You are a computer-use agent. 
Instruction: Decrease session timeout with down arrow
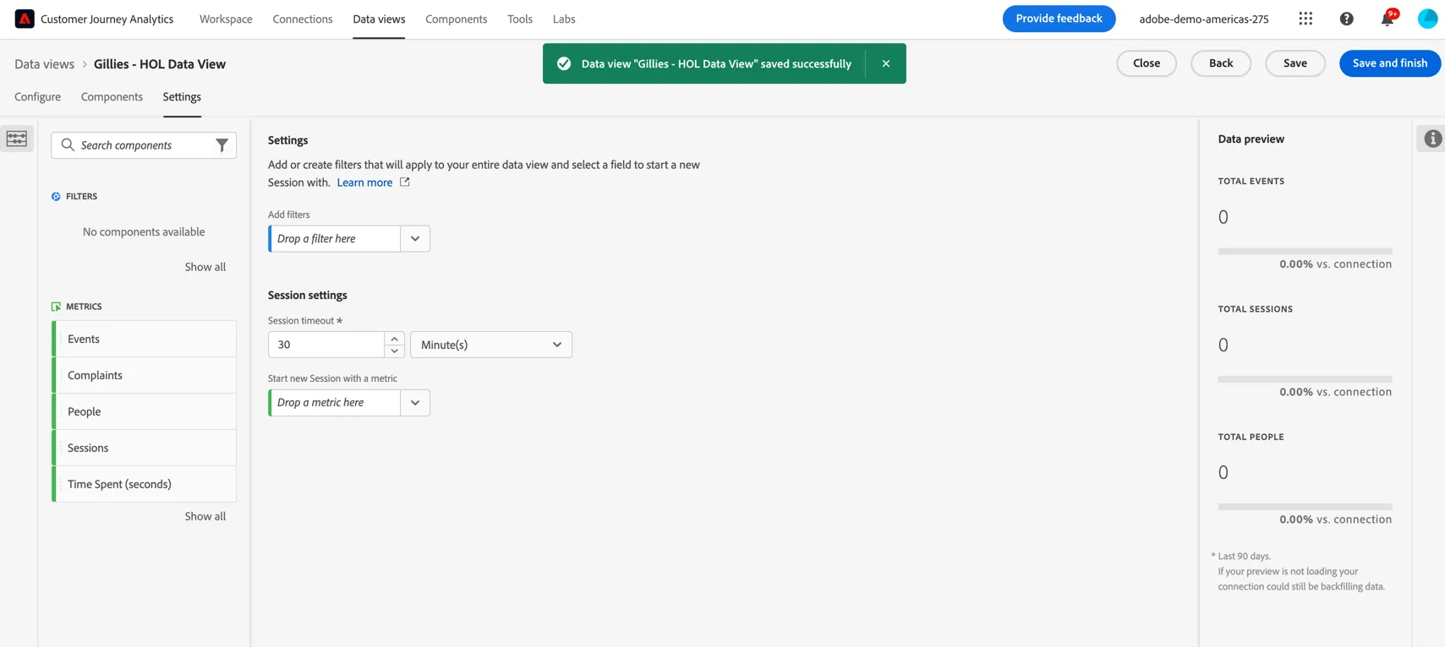click(x=394, y=351)
